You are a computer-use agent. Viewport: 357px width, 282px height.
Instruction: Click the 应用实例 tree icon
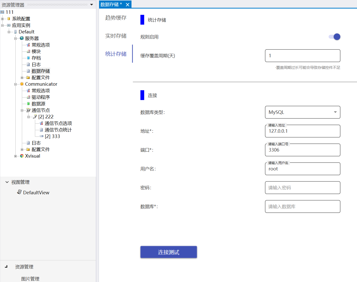point(9,25)
